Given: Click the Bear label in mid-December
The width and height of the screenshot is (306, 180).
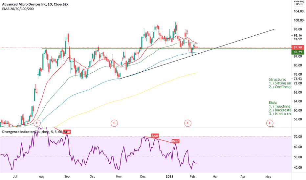Looking at the screenshot, I should click(x=155, y=135).
